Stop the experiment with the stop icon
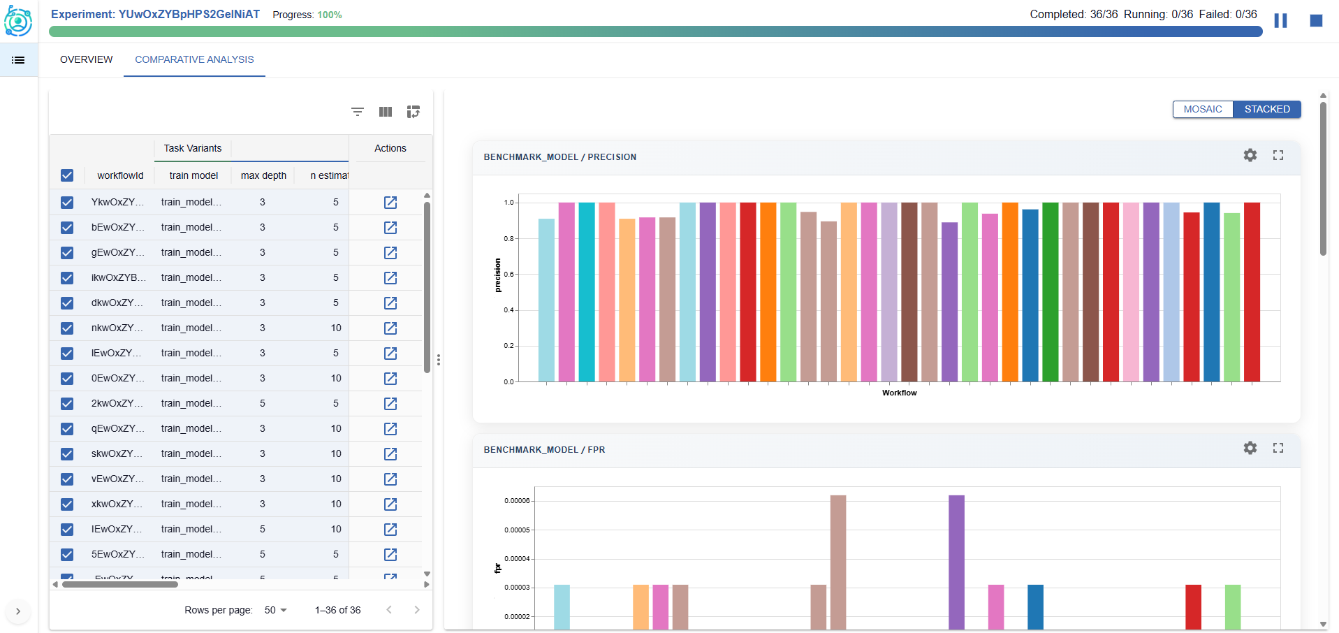 (x=1315, y=20)
